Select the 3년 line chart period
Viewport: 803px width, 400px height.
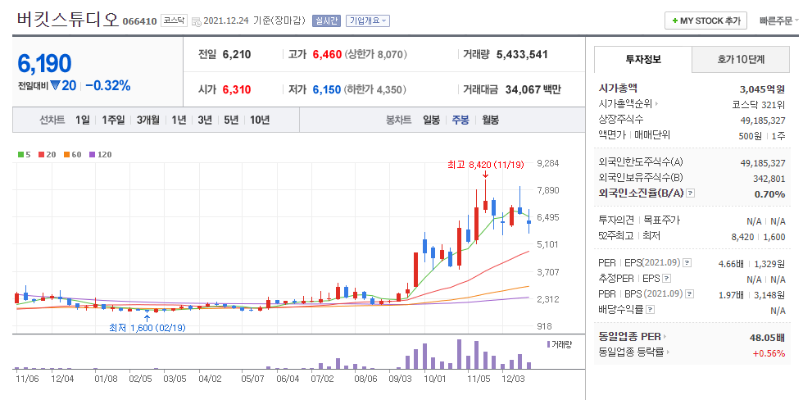[x=204, y=120]
